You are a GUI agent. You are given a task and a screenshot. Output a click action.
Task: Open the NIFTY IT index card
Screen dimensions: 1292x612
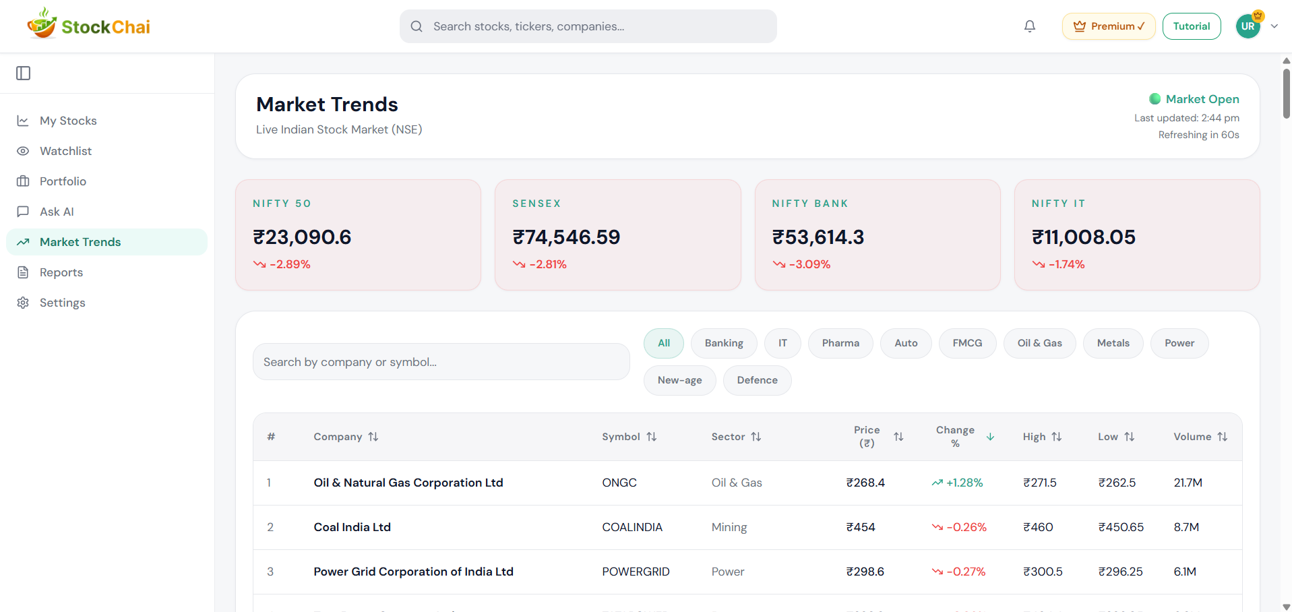pyautogui.click(x=1137, y=235)
